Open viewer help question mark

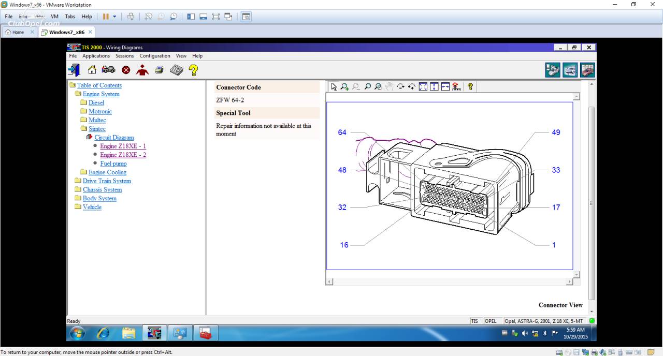[470, 87]
